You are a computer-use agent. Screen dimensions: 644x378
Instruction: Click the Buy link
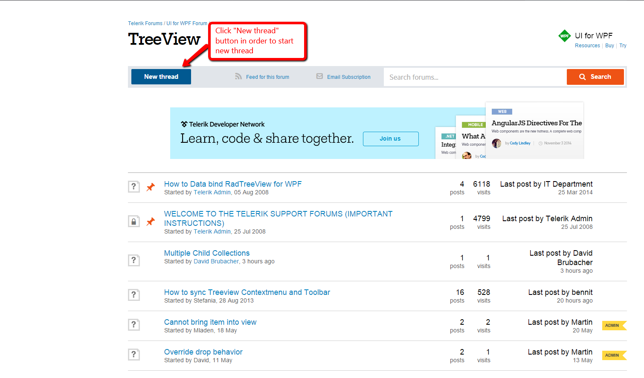pos(609,46)
